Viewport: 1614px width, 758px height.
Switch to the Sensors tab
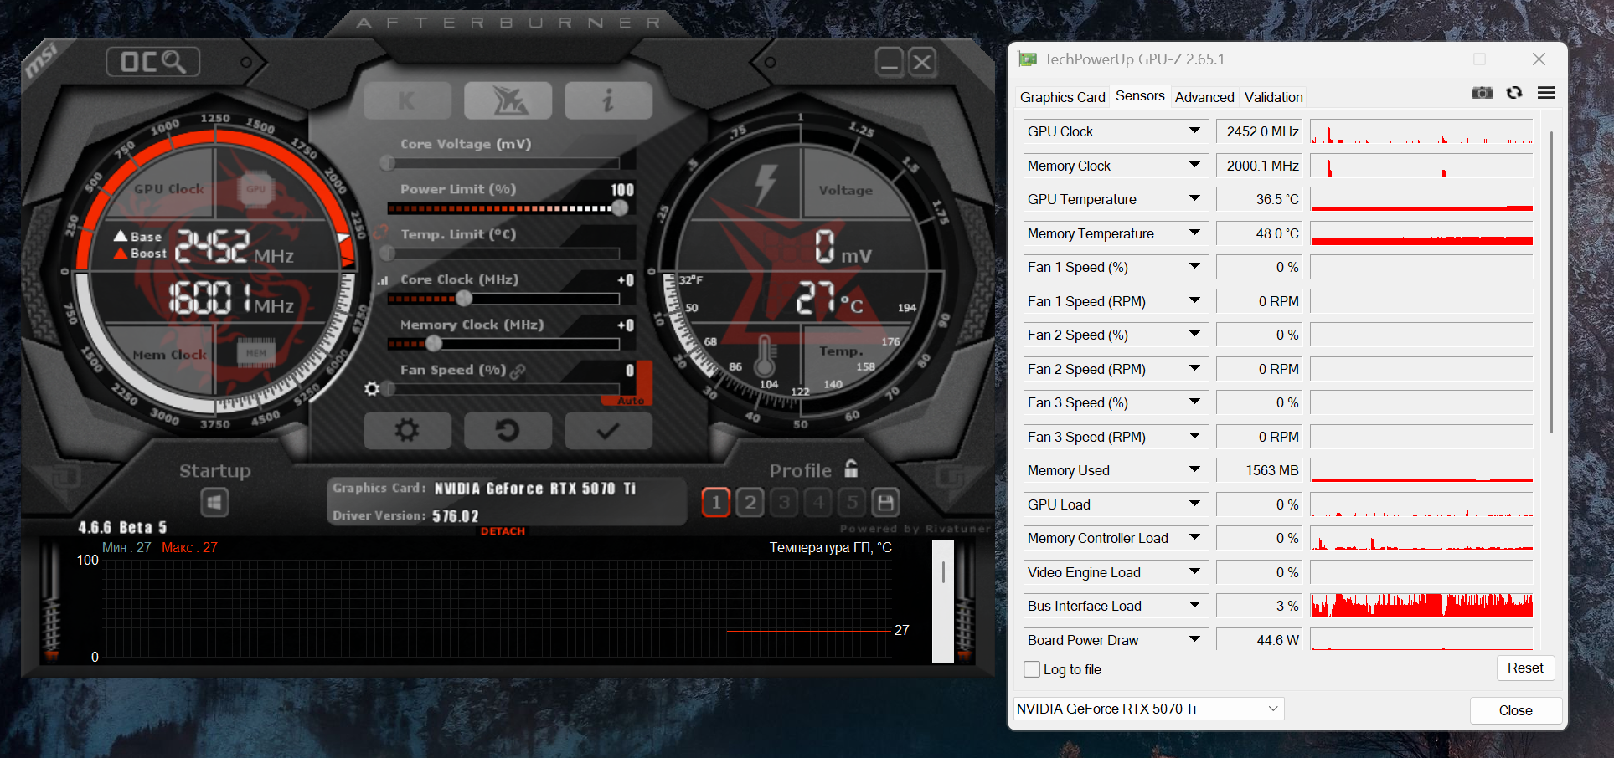tap(1140, 96)
